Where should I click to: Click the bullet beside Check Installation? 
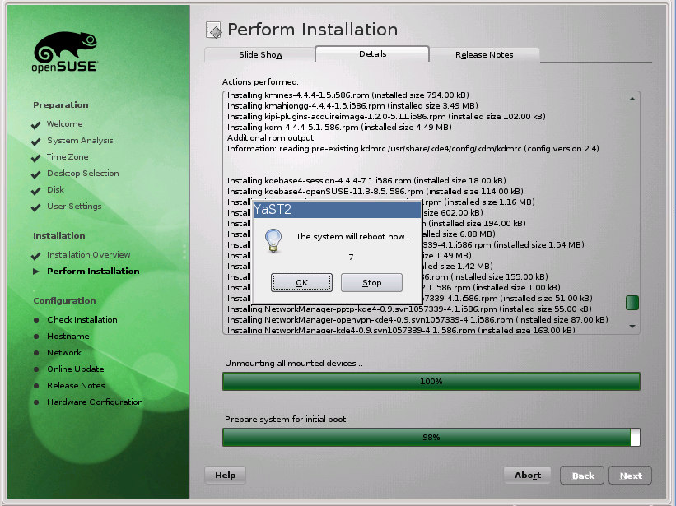(x=36, y=320)
